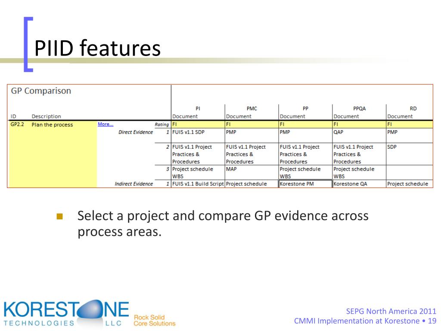Click the 'Plan the process' description
Viewport: 441px width, 331px height.
click(x=52, y=125)
